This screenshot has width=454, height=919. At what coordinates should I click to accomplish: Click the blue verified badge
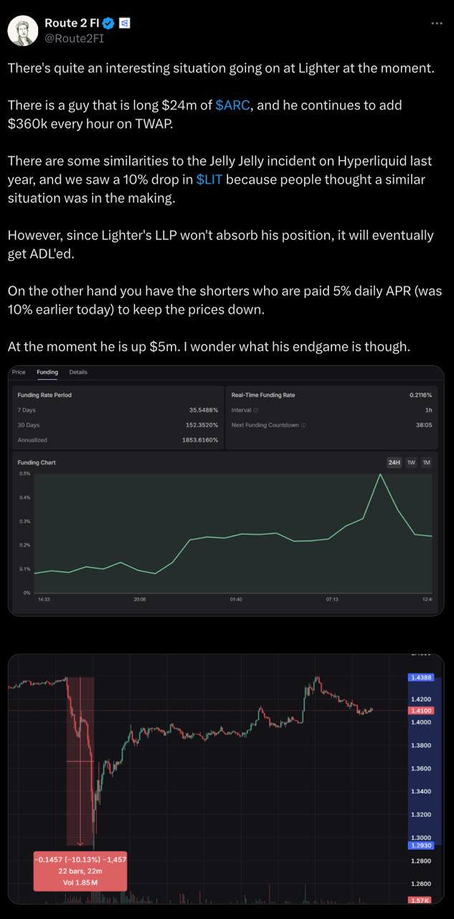109,24
